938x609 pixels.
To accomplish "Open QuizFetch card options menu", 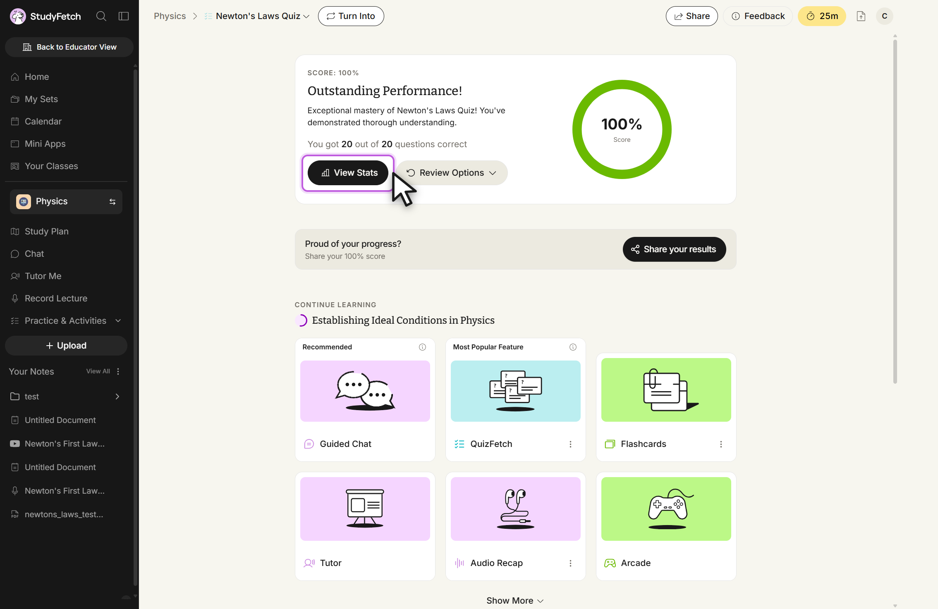I will coord(570,444).
